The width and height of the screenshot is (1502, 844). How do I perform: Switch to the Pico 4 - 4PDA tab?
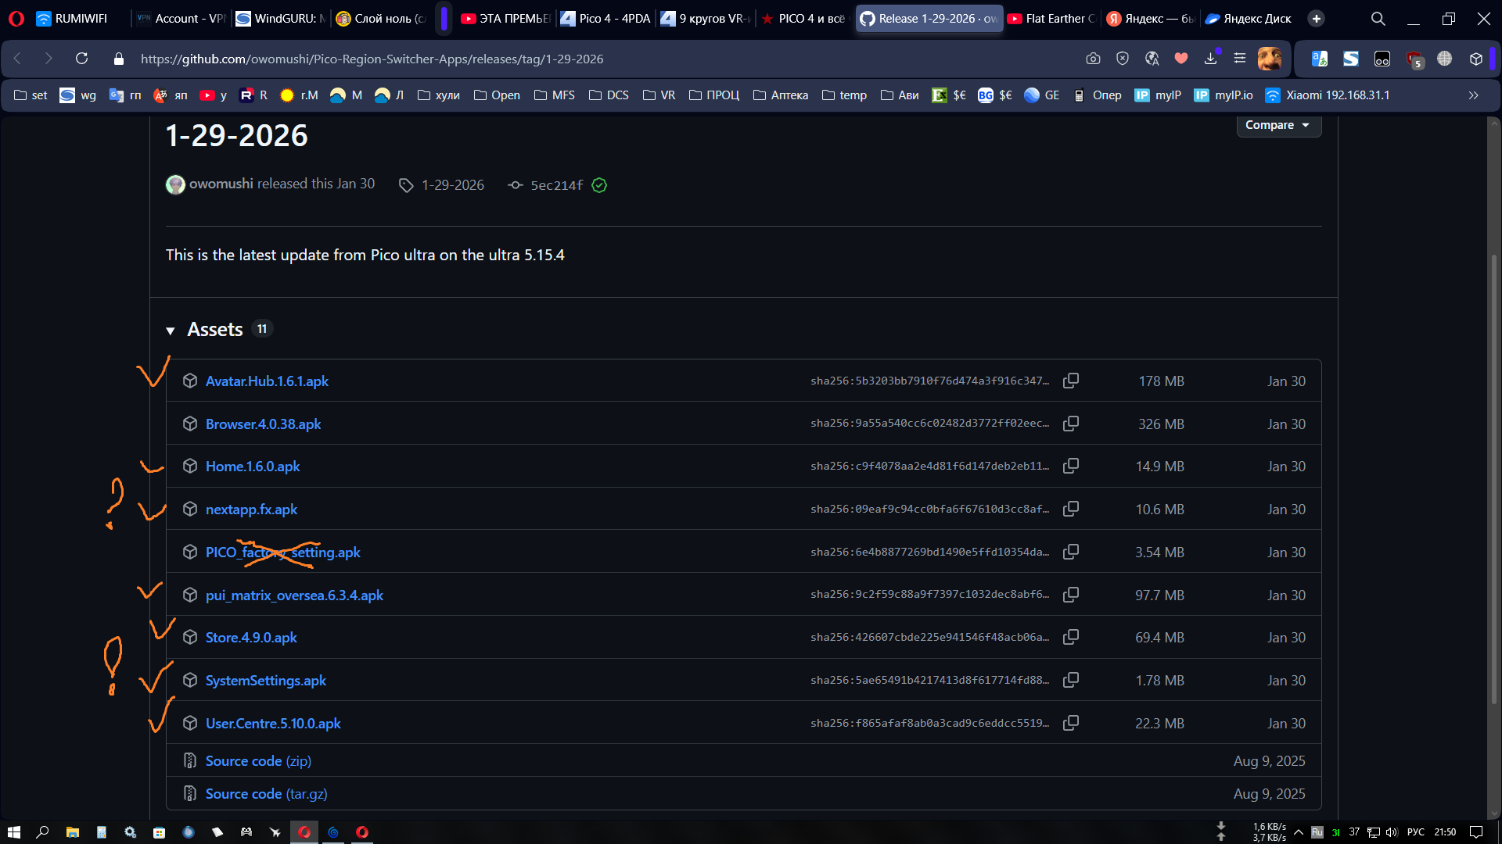click(x=605, y=19)
